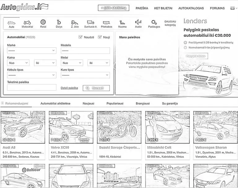The height and width of the screenshot is (188, 238).
Task: Choose the Dalys parts category
Action: (59, 22)
